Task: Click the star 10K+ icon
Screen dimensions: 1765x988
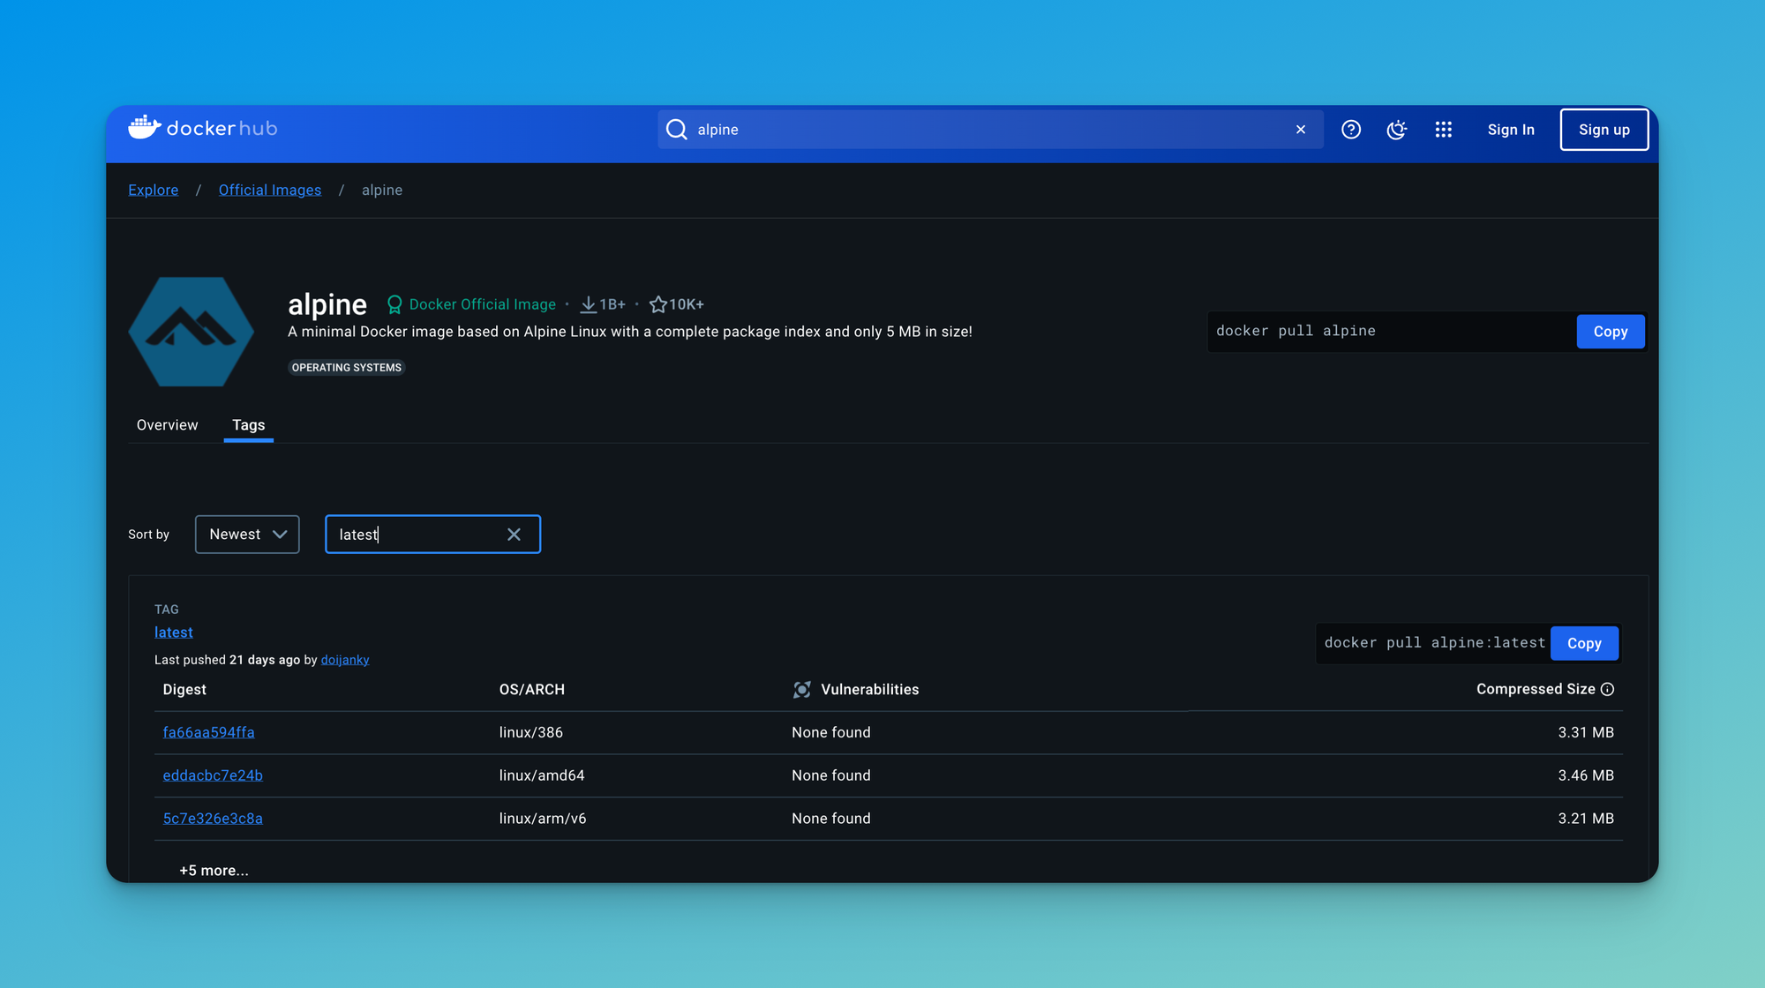Action: click(657, 304)
